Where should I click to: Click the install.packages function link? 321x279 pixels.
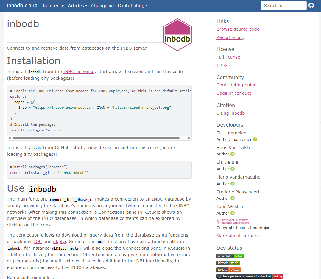[27, 130]
